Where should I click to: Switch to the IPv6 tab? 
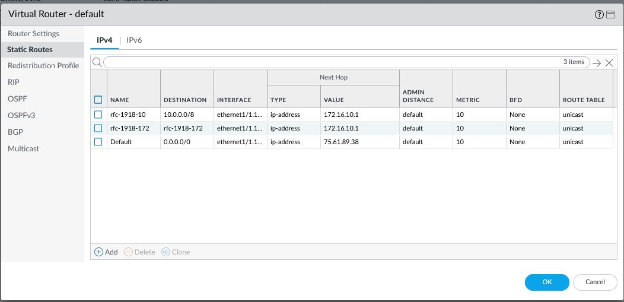[134, 40]
